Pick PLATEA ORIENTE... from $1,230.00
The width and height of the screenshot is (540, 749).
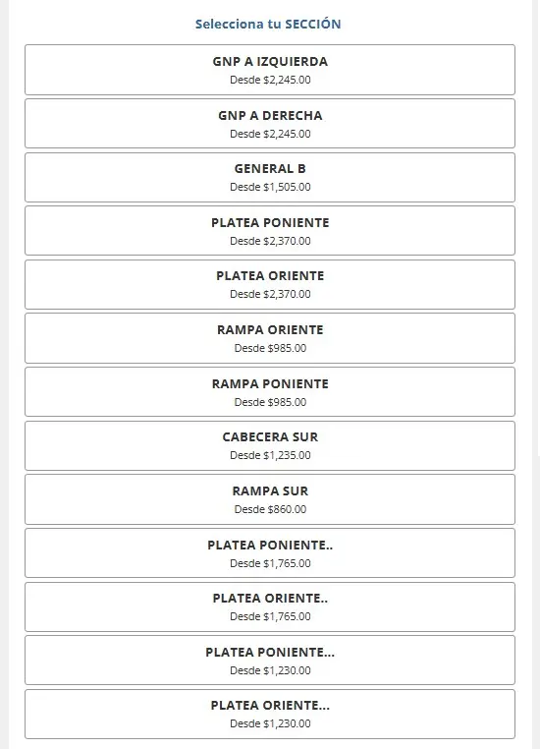coord(270,715)
